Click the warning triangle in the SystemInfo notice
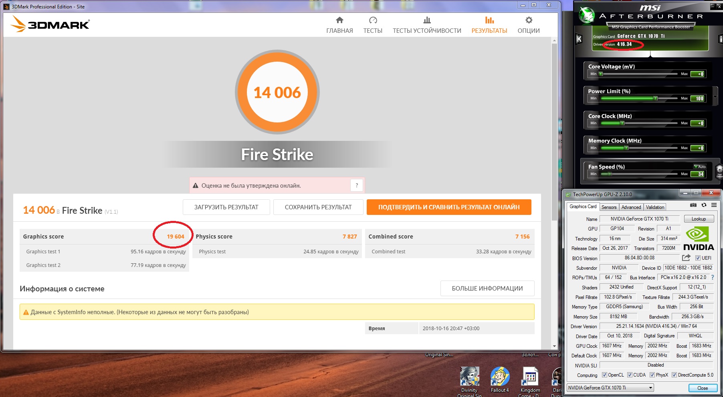Viewport: 723px width, 397px height. pos(26,312)
